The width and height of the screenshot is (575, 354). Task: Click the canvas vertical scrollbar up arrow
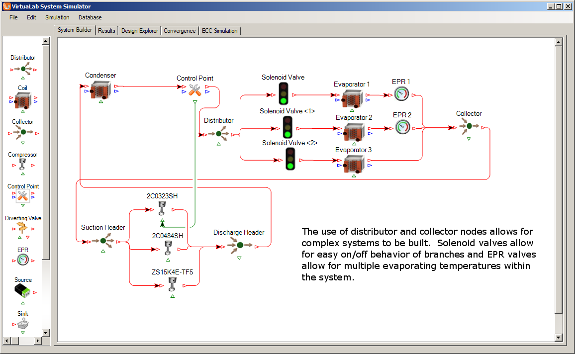click(558, 43)
